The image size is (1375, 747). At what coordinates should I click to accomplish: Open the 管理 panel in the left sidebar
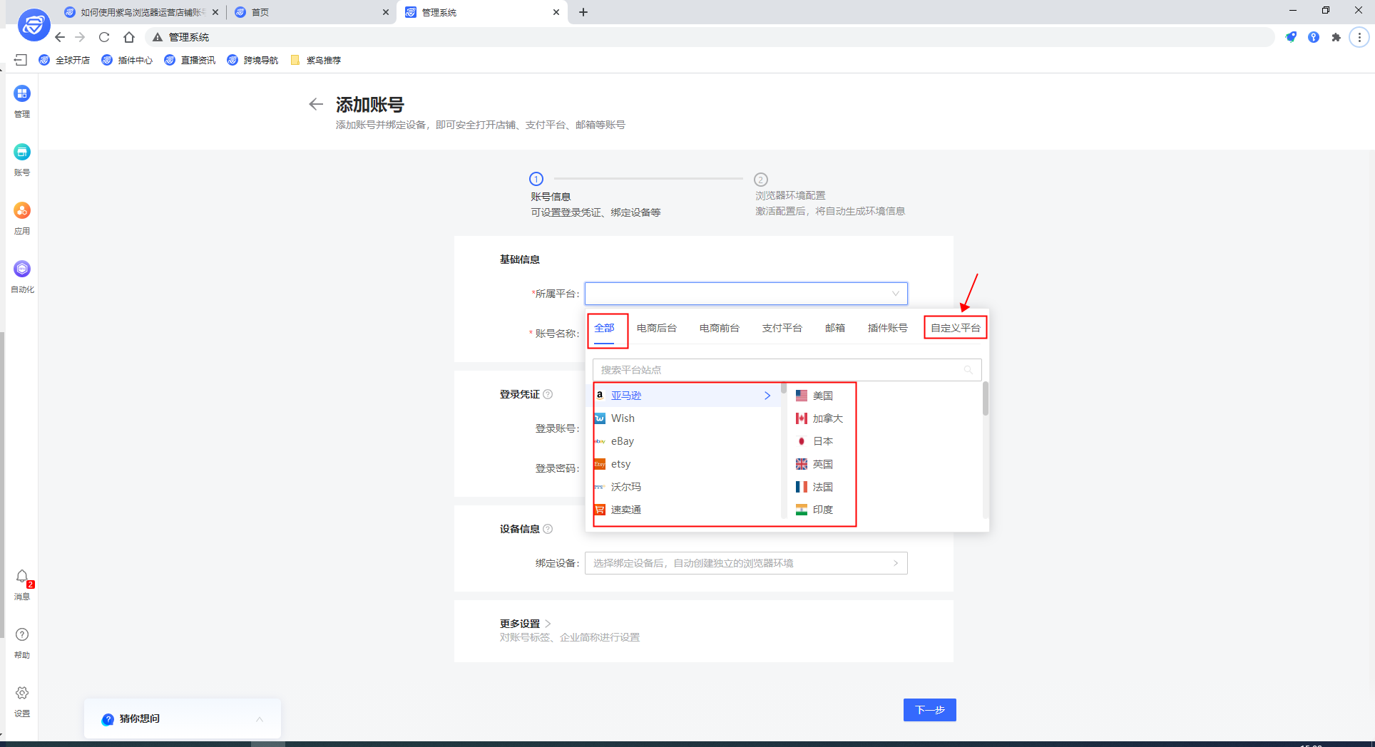pyautogui.click(x=21, y=100)
